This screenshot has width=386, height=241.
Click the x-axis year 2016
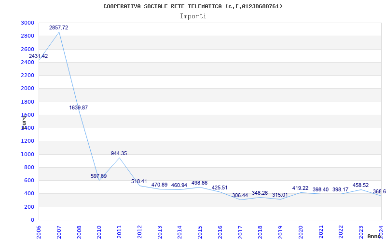[220, 232]
